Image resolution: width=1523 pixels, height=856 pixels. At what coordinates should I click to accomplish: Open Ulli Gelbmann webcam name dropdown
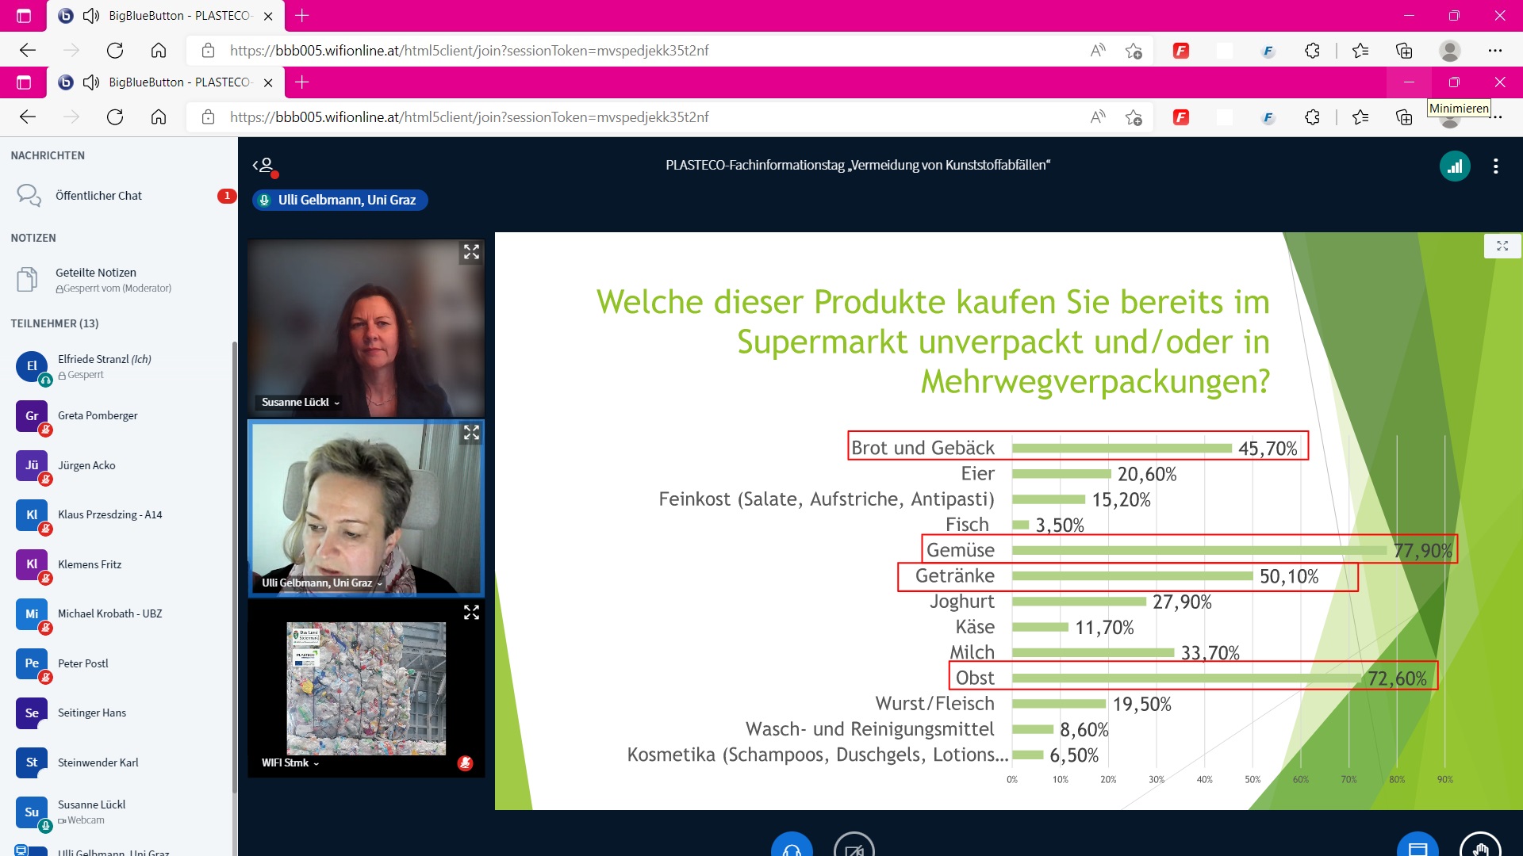[x=322, y=583]
